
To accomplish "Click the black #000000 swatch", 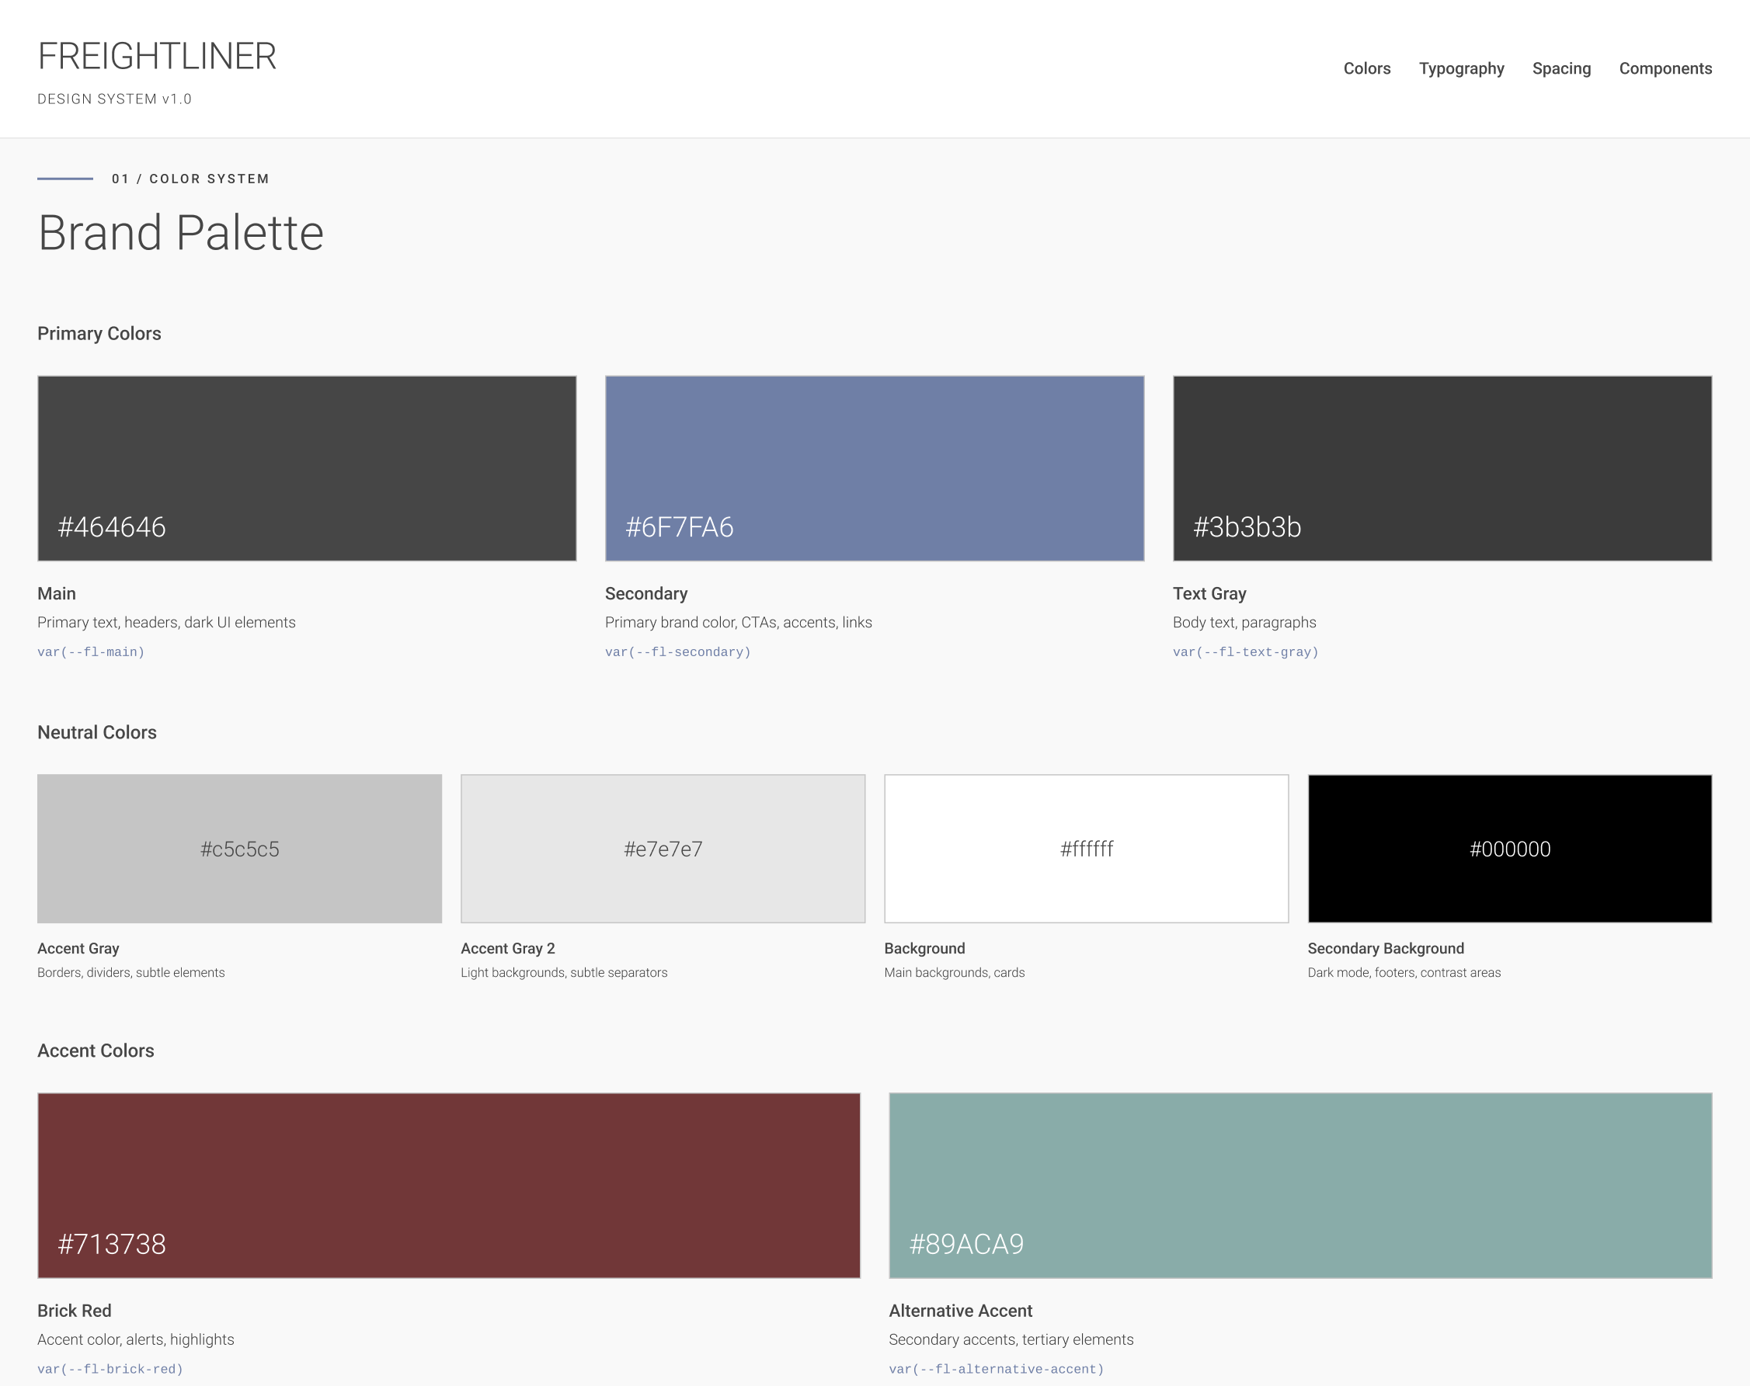I will click(x=1509, y=848).
